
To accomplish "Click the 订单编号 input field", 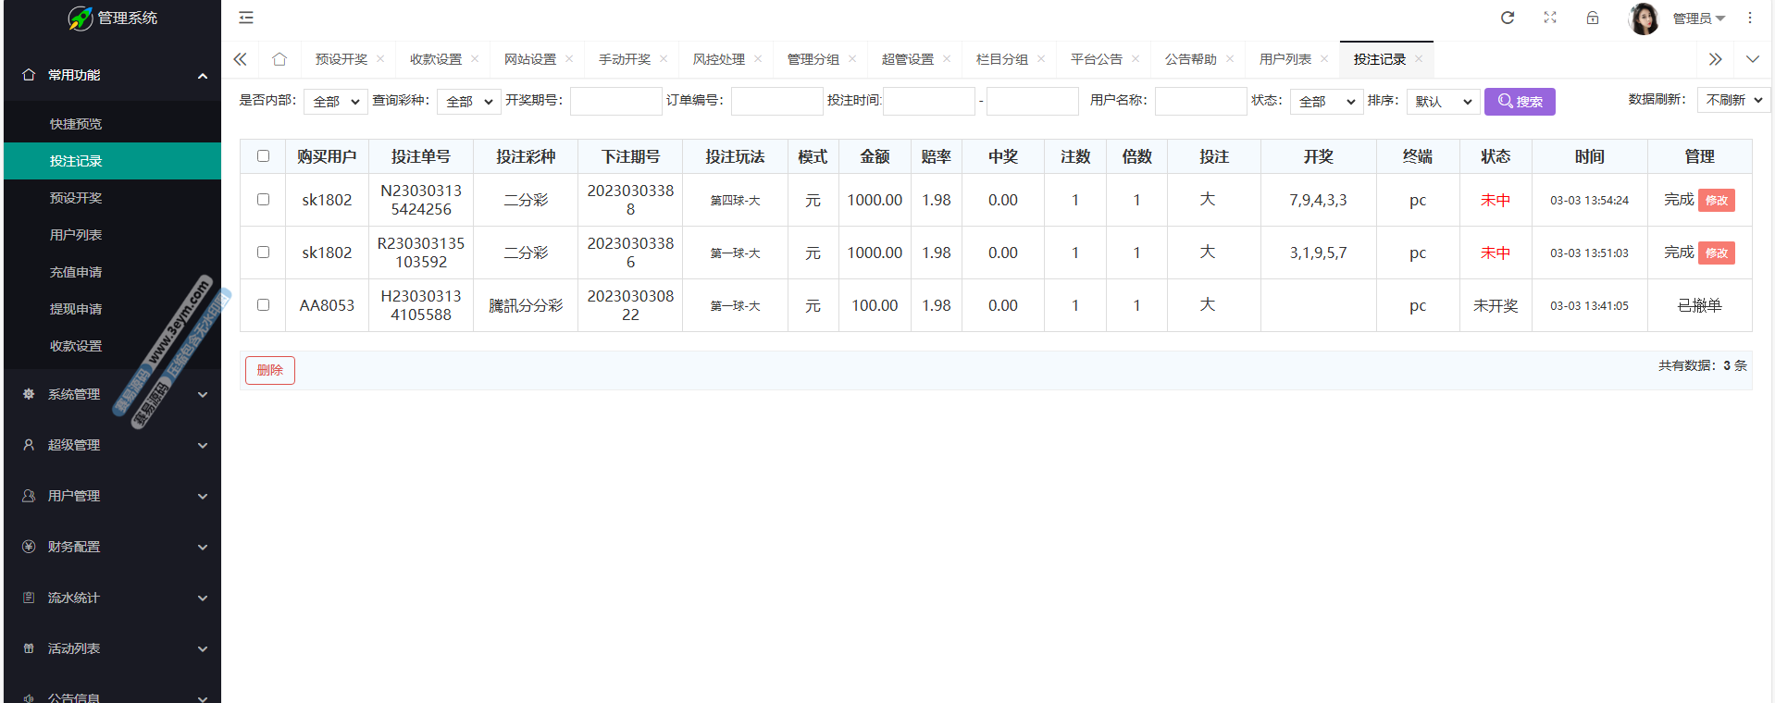I will click(x=776, y=102).
